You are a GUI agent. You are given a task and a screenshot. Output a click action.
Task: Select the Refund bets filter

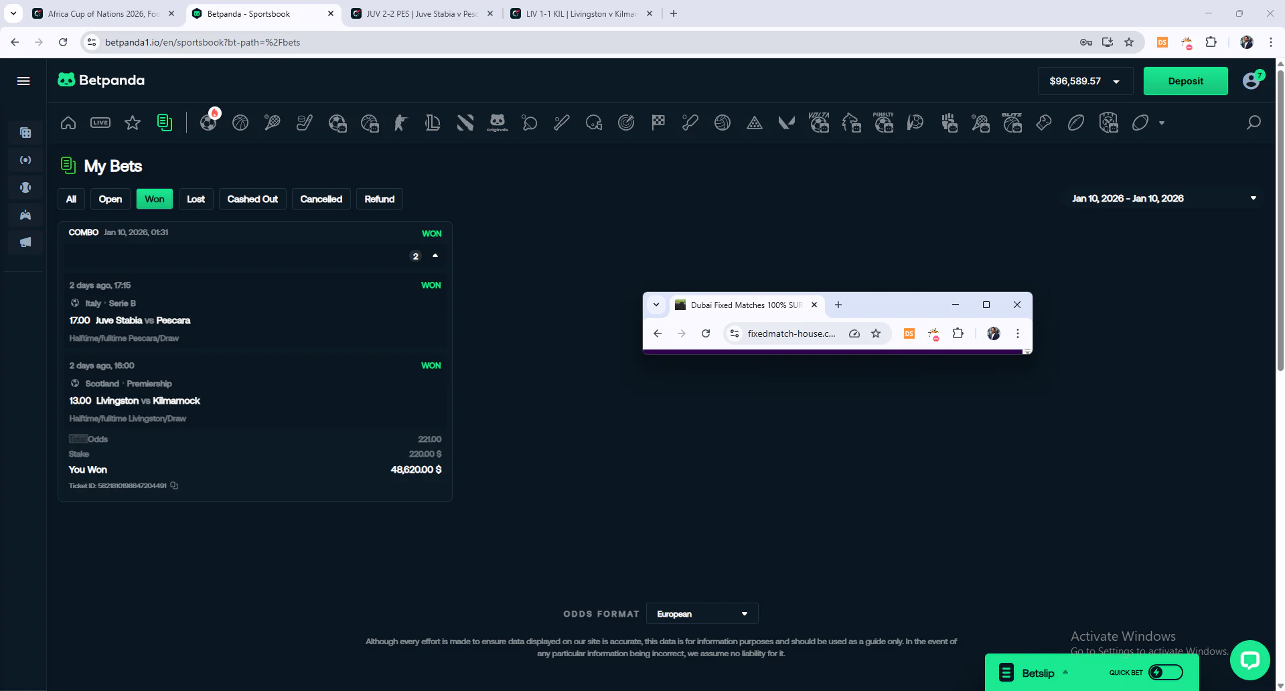379,199
